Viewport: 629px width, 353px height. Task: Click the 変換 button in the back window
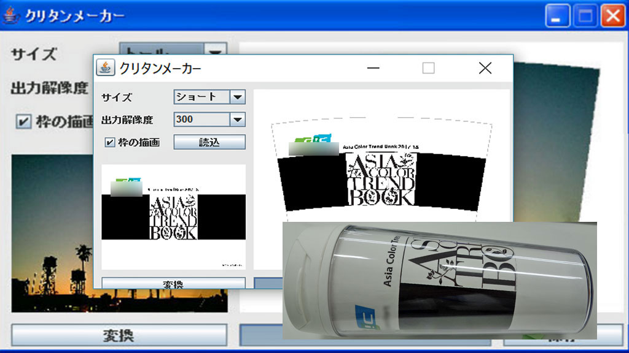119,335
